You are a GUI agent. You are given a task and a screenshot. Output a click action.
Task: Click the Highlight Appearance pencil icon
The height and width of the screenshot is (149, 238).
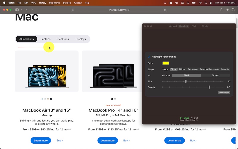pyautogui.click(x=149, y=57)
